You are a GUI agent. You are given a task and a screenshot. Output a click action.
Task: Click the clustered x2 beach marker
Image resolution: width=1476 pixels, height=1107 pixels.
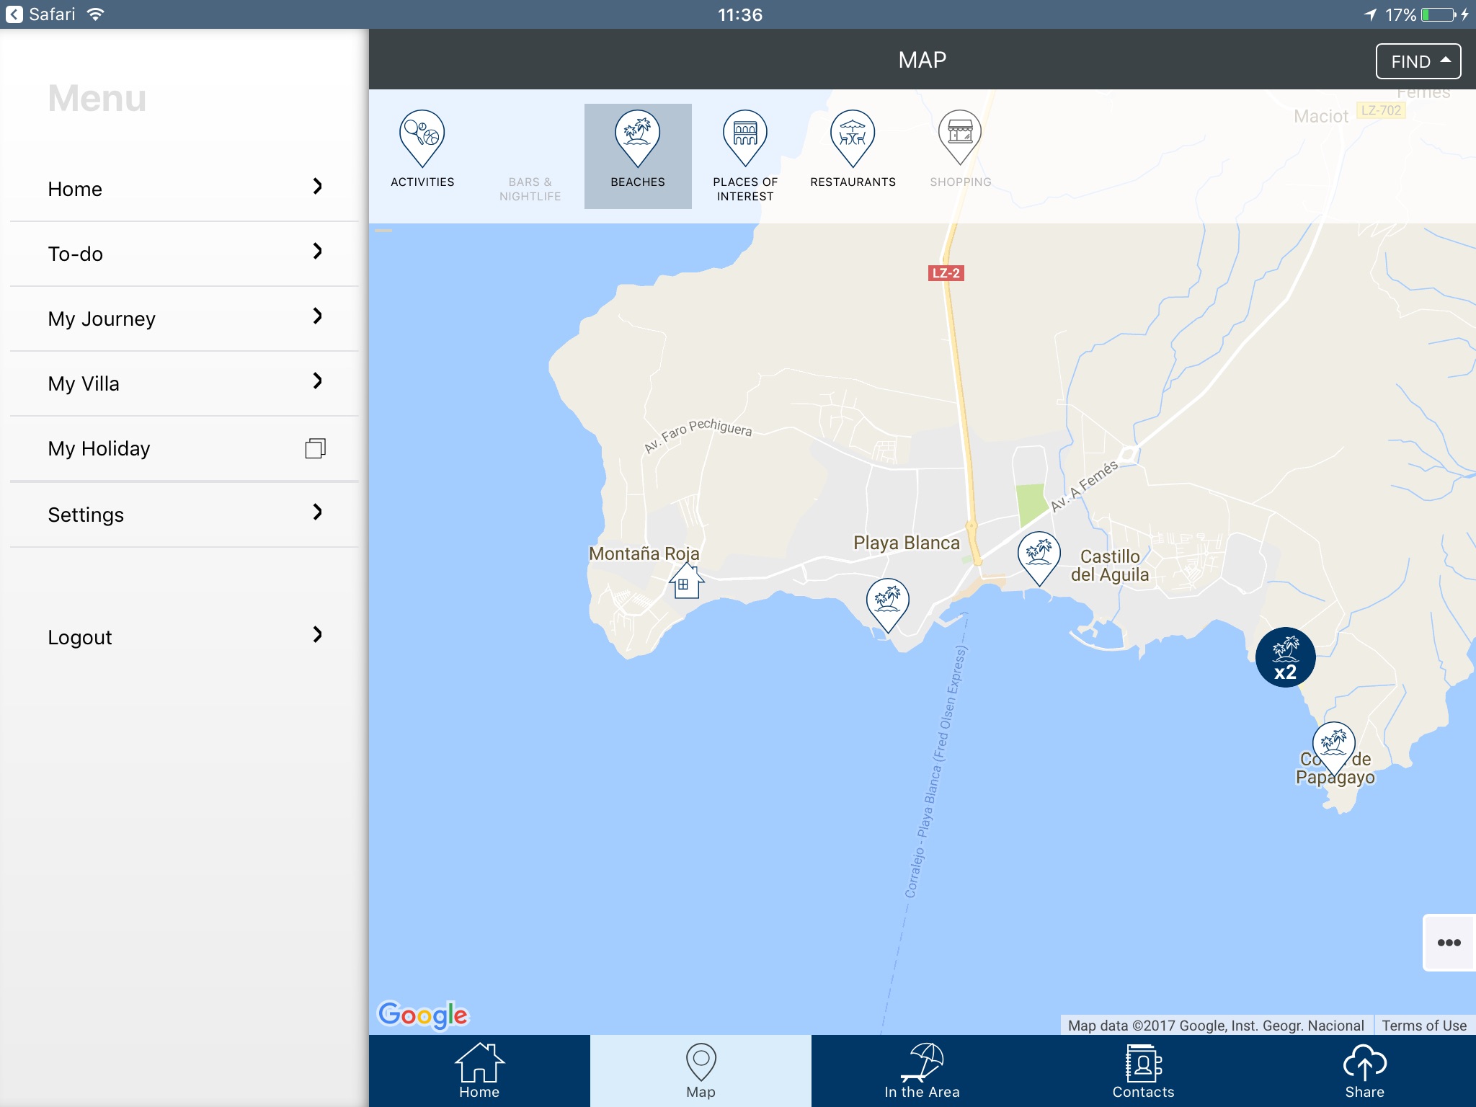(1286, 657)
